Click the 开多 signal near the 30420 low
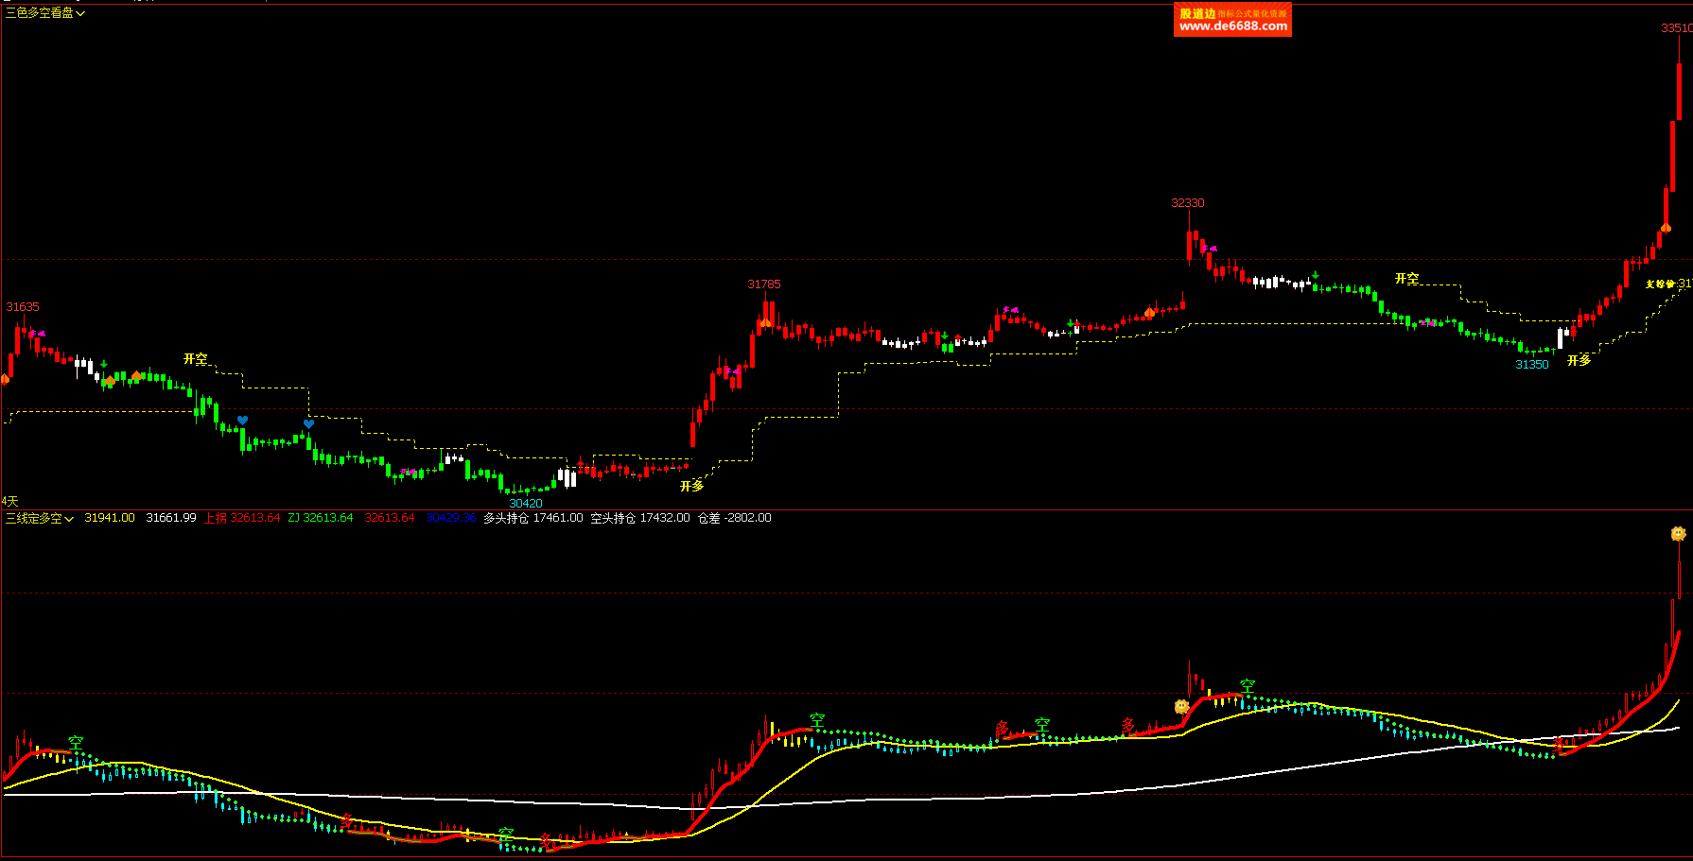 tap(691, 486)
